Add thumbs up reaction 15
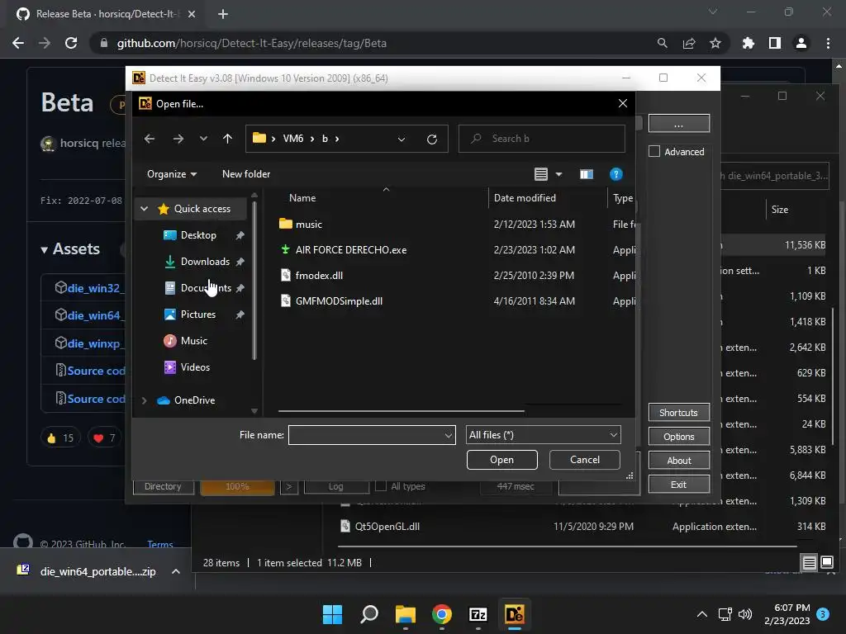846x634 pixels. coord(60,438)
